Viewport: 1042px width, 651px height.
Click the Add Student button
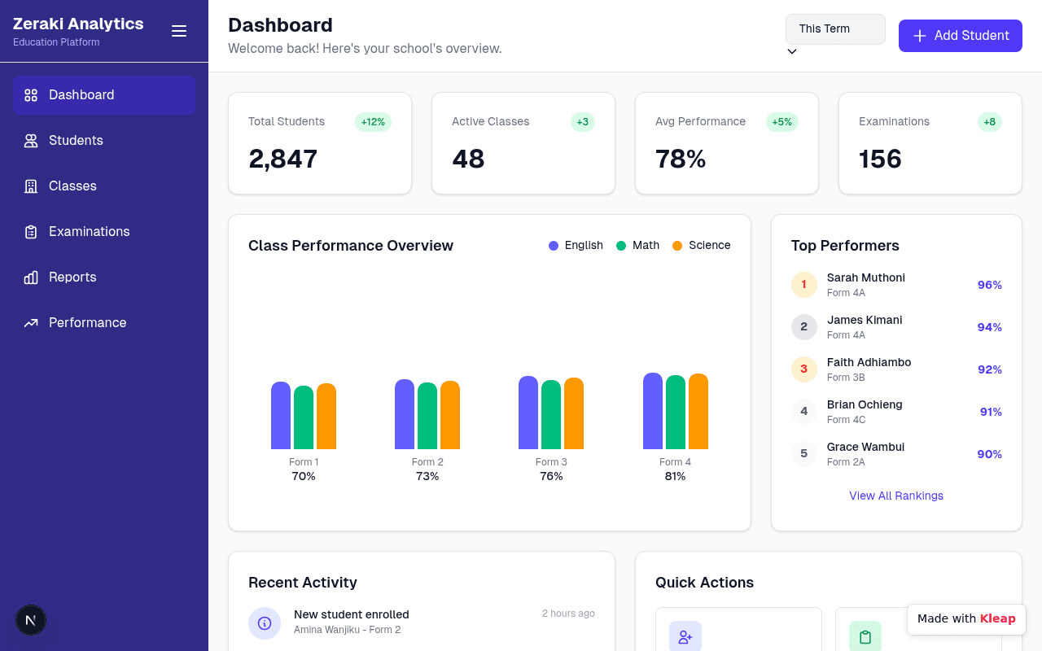point(961,36)
